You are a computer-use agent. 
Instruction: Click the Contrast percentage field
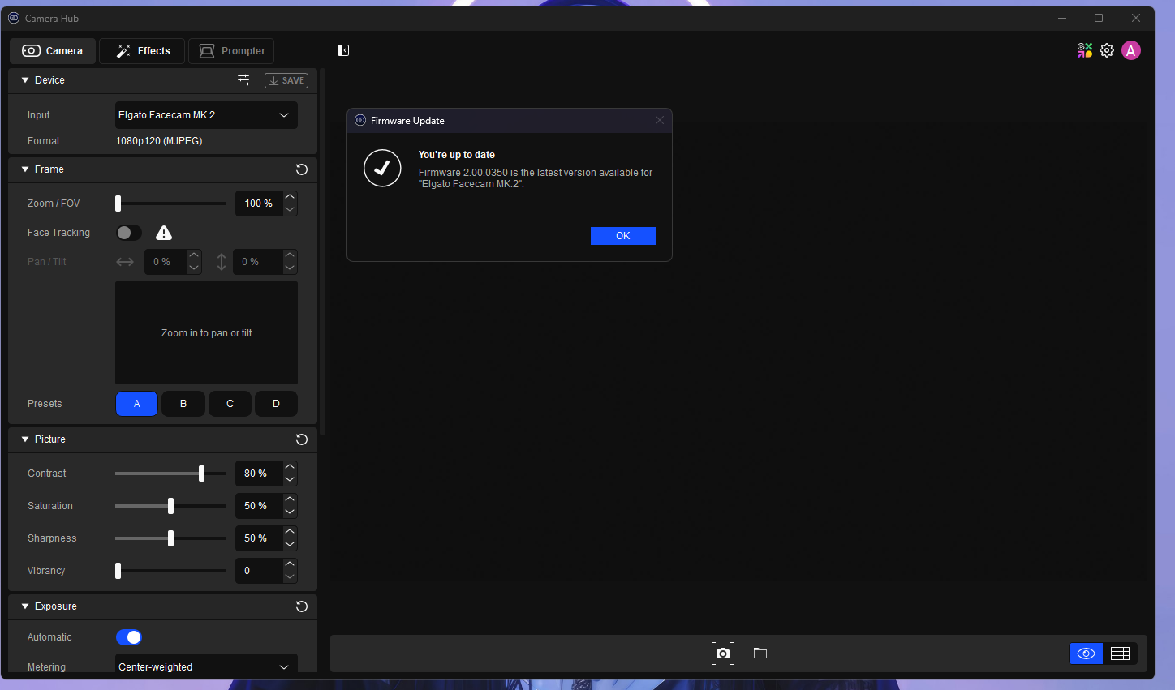click(259, 474)
